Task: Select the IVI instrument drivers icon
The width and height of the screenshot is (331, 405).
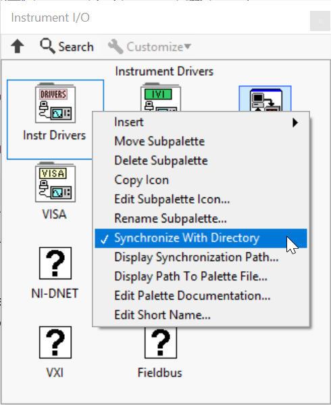Action: (x=161, y=97)
